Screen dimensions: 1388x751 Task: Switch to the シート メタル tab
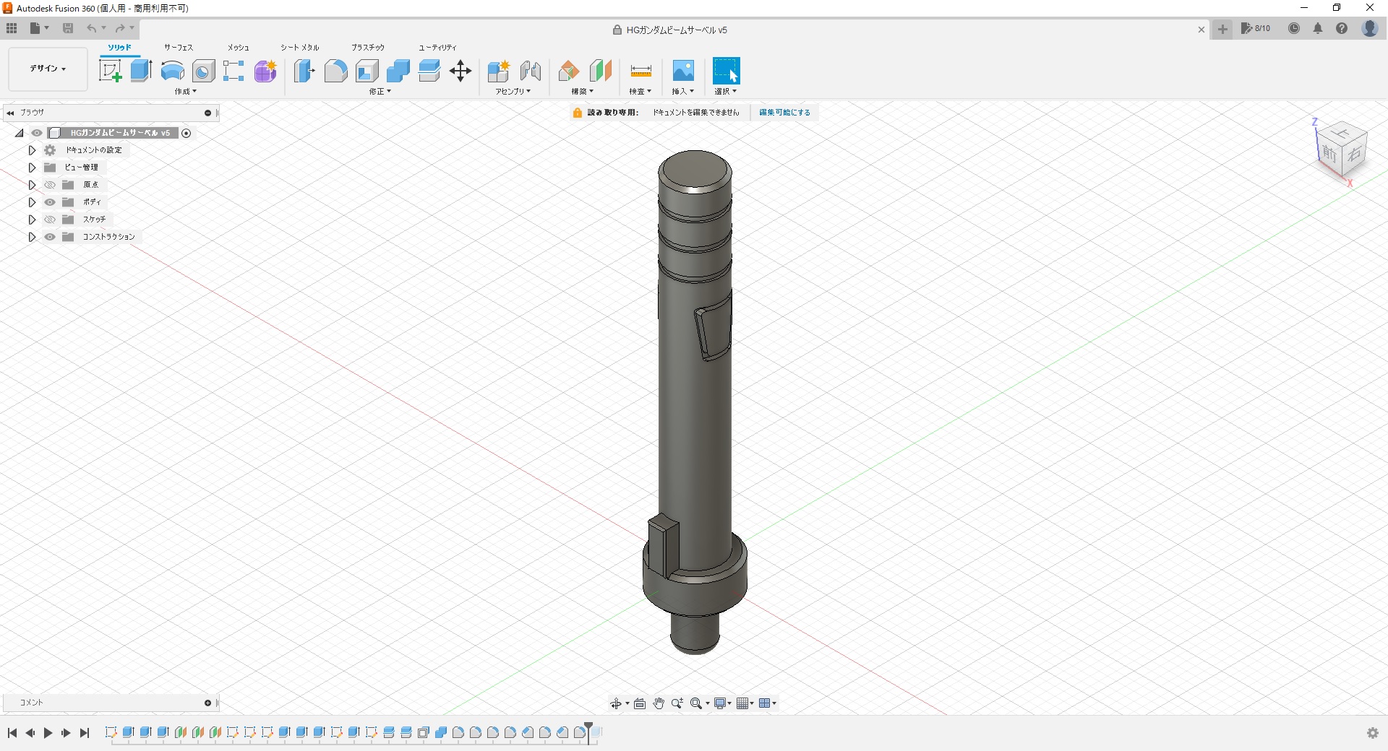[x=299, y=48]
